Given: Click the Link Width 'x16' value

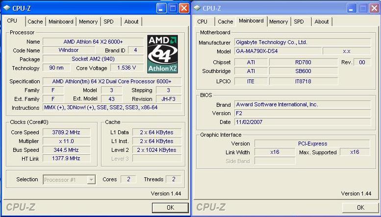Looking at the screenshot, I should click(x=275, y=152).
